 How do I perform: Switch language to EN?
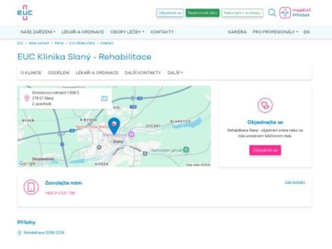click(307, 32)
